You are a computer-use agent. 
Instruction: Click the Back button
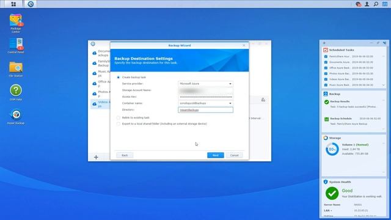coord(125,155)
